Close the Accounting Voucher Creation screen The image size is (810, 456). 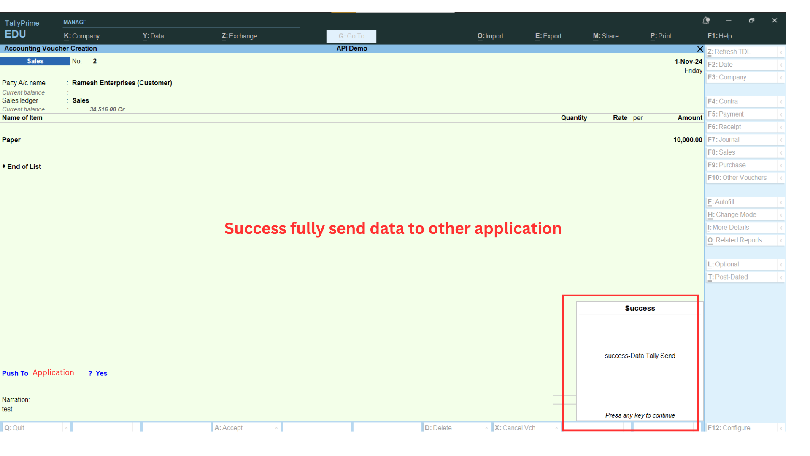click(x=700, y=49)
